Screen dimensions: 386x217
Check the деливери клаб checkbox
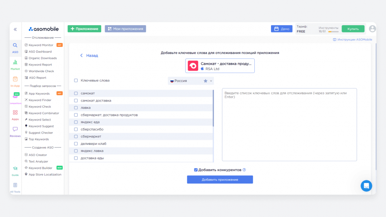[76, 144]
